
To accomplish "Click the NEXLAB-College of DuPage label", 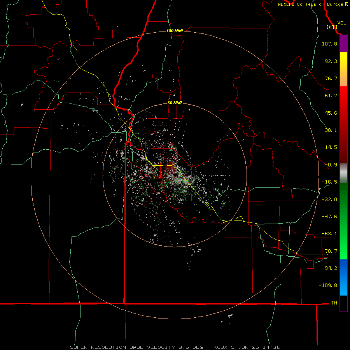I will click(x=313, y=4).
